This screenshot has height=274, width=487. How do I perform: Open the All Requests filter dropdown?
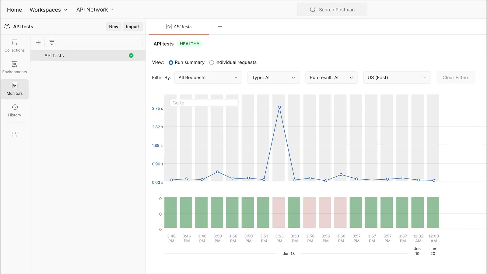point(208,78)
